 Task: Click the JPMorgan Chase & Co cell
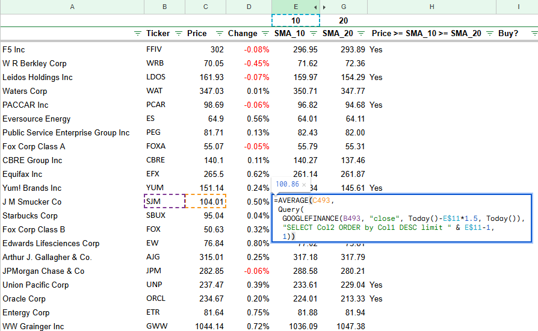[x=72, y=271]
